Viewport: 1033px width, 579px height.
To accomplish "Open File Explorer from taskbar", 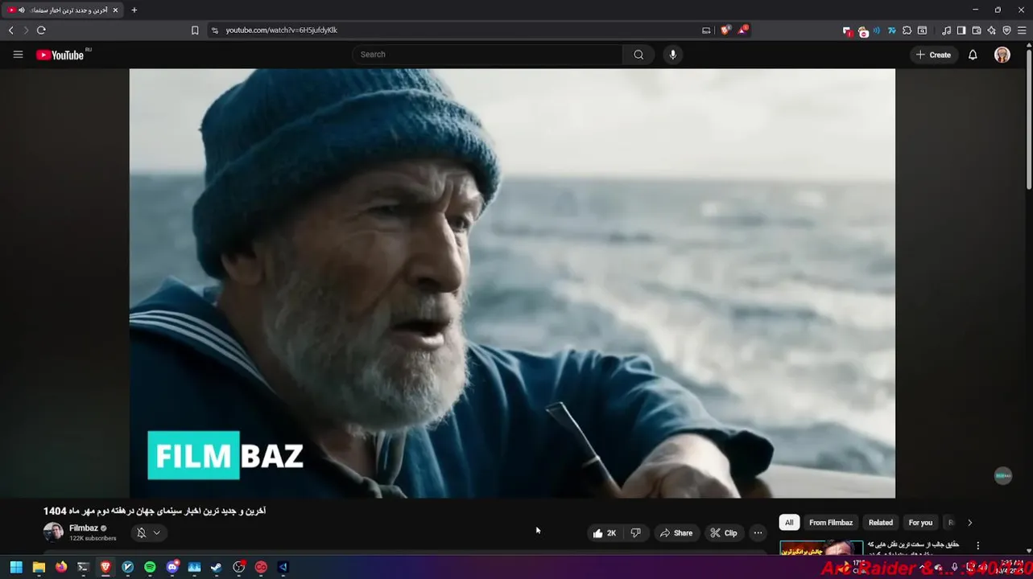I will click(x=39, y=567).
